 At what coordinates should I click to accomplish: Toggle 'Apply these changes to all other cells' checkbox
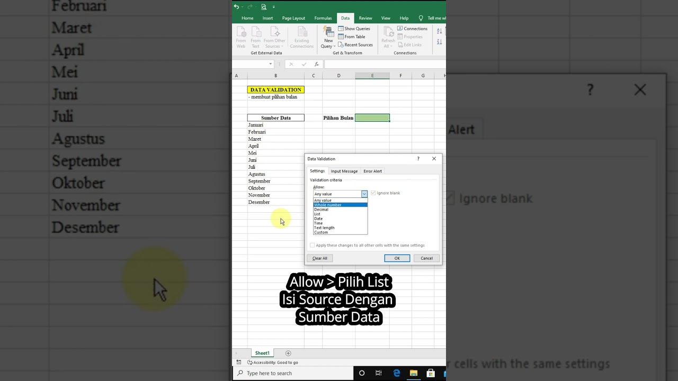(x=312, y=245)
